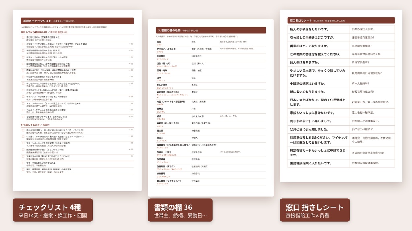Check the 国民年金に加入 checkbox
412x231 pixels.
[23, 71]
